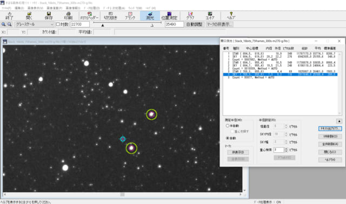Select the 自動 radio button
346x204 pixels.
[x=228, y=138]
